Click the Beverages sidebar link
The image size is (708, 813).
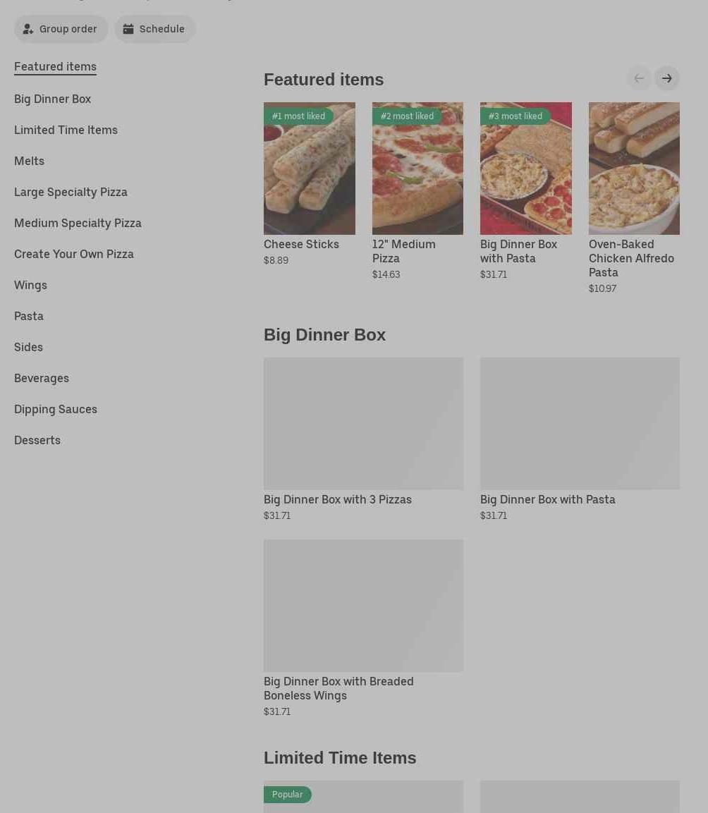(42, 379)
